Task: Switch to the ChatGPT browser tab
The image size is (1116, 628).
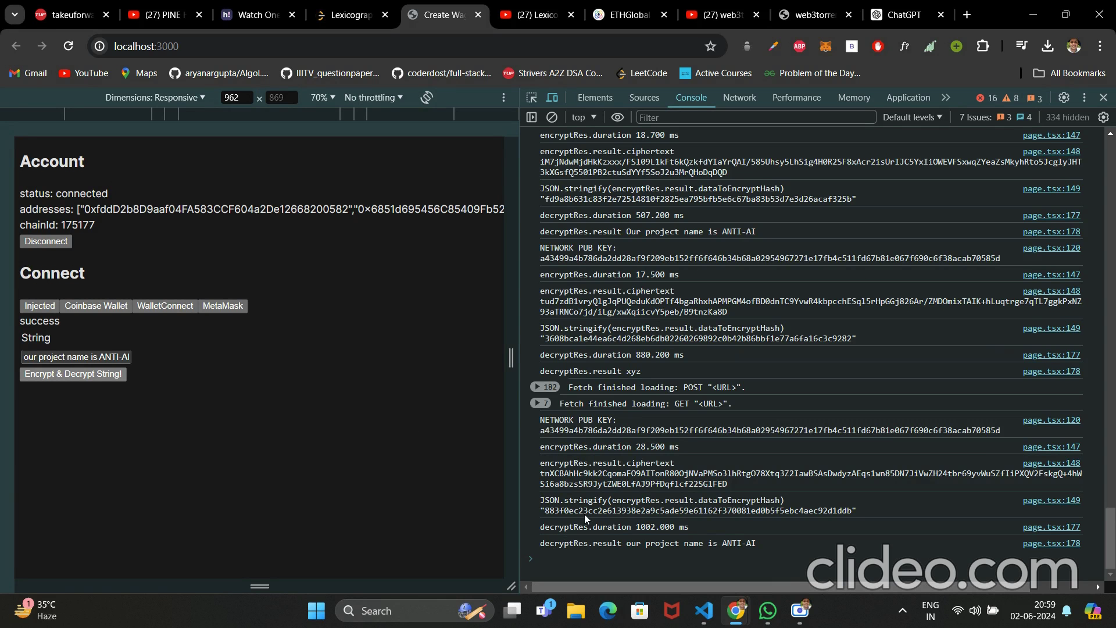Action: (903, 15)
